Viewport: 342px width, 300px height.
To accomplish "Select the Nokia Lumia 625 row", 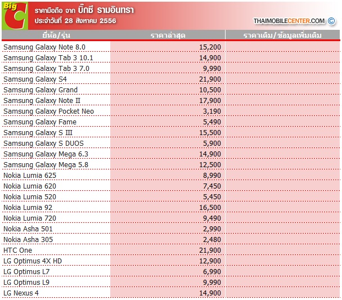I will coord(171,175).
